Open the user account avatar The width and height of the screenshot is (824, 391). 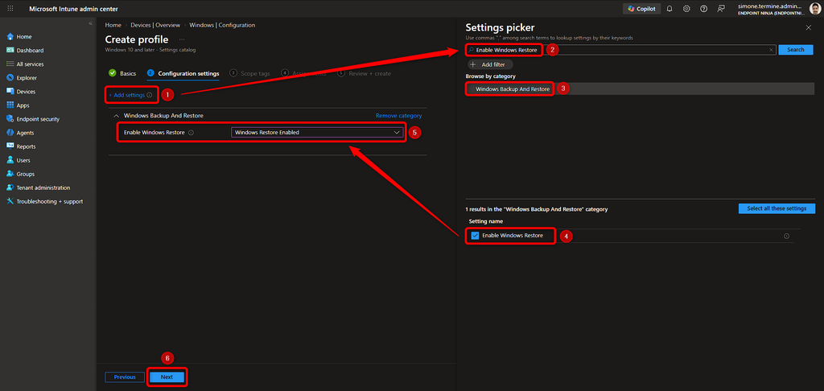pyautogui.click(x=814, y=8)
